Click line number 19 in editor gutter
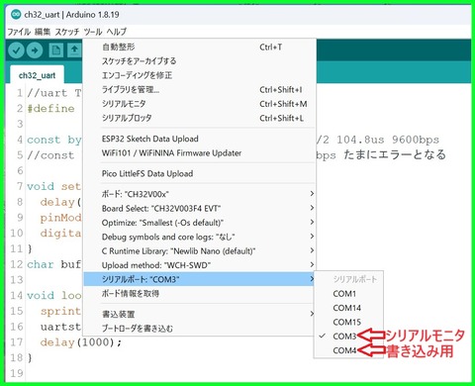 click(x=17, y=373)
